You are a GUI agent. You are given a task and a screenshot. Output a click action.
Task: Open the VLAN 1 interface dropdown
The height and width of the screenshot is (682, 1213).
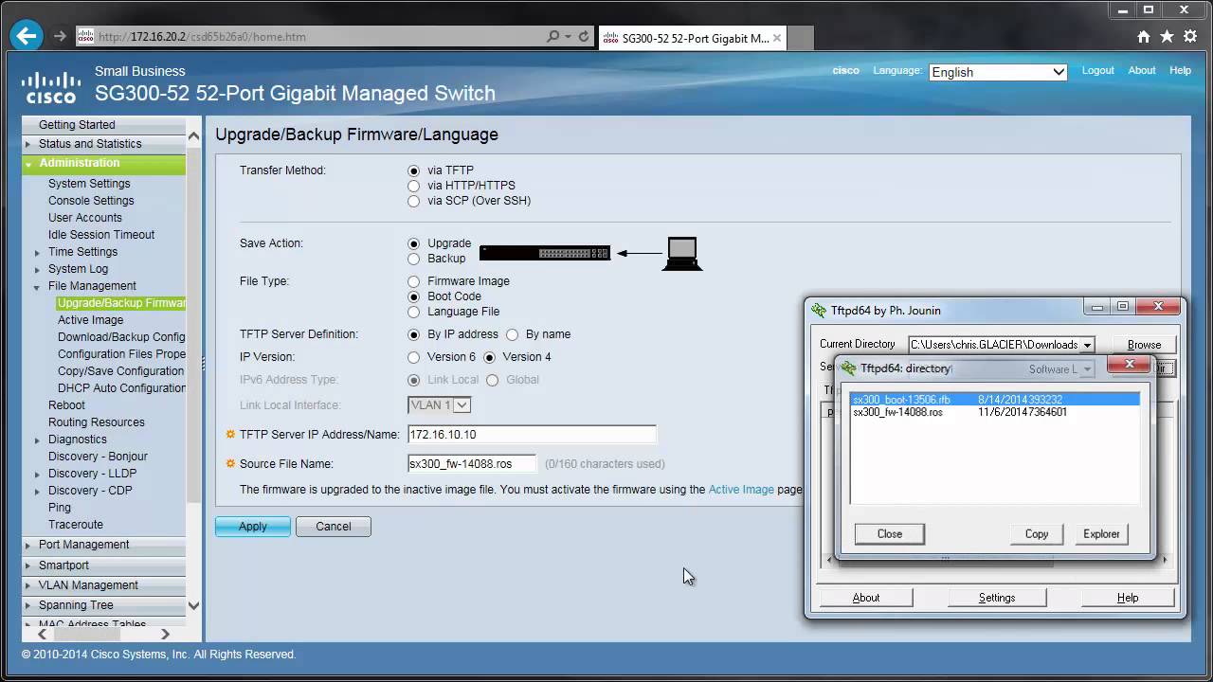tap(439, 404)
